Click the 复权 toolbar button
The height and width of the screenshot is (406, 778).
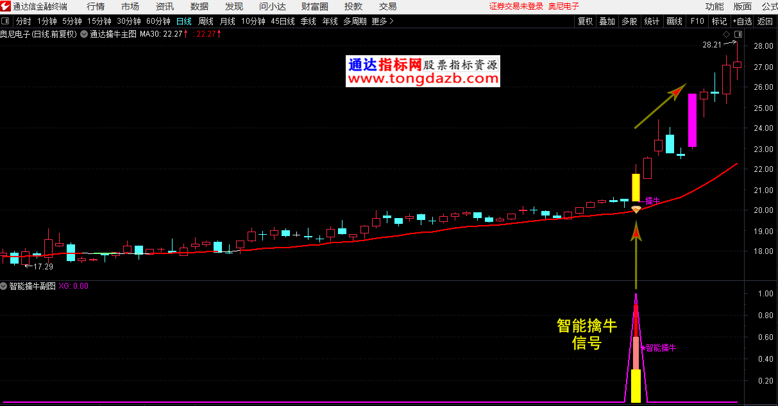pyautogui.click(x=585, y=21)
